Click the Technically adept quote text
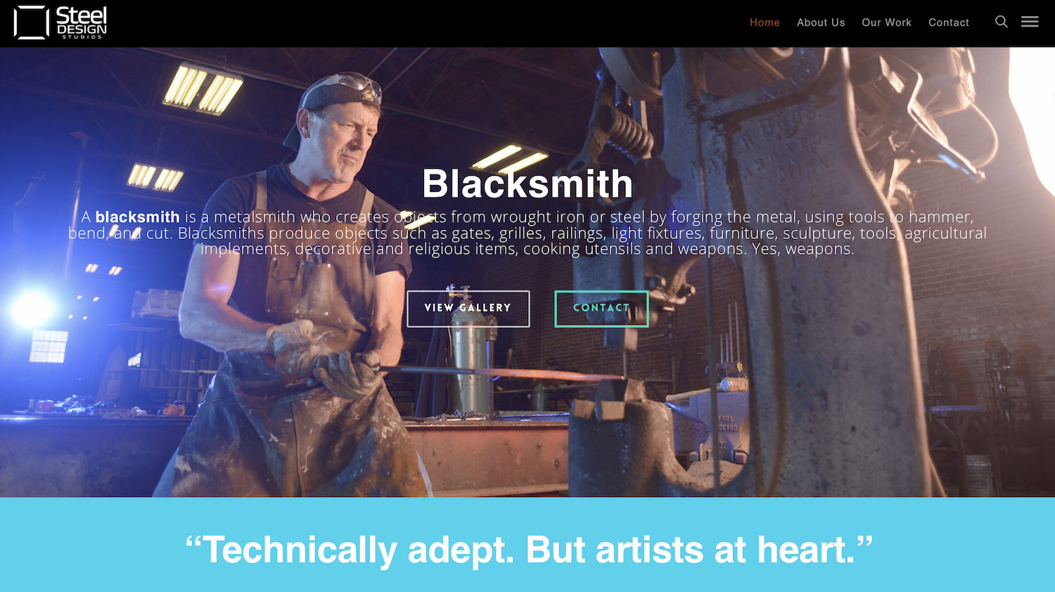Image resolution: width=1055 pixels, height=592 pixels. pos(528,550)
